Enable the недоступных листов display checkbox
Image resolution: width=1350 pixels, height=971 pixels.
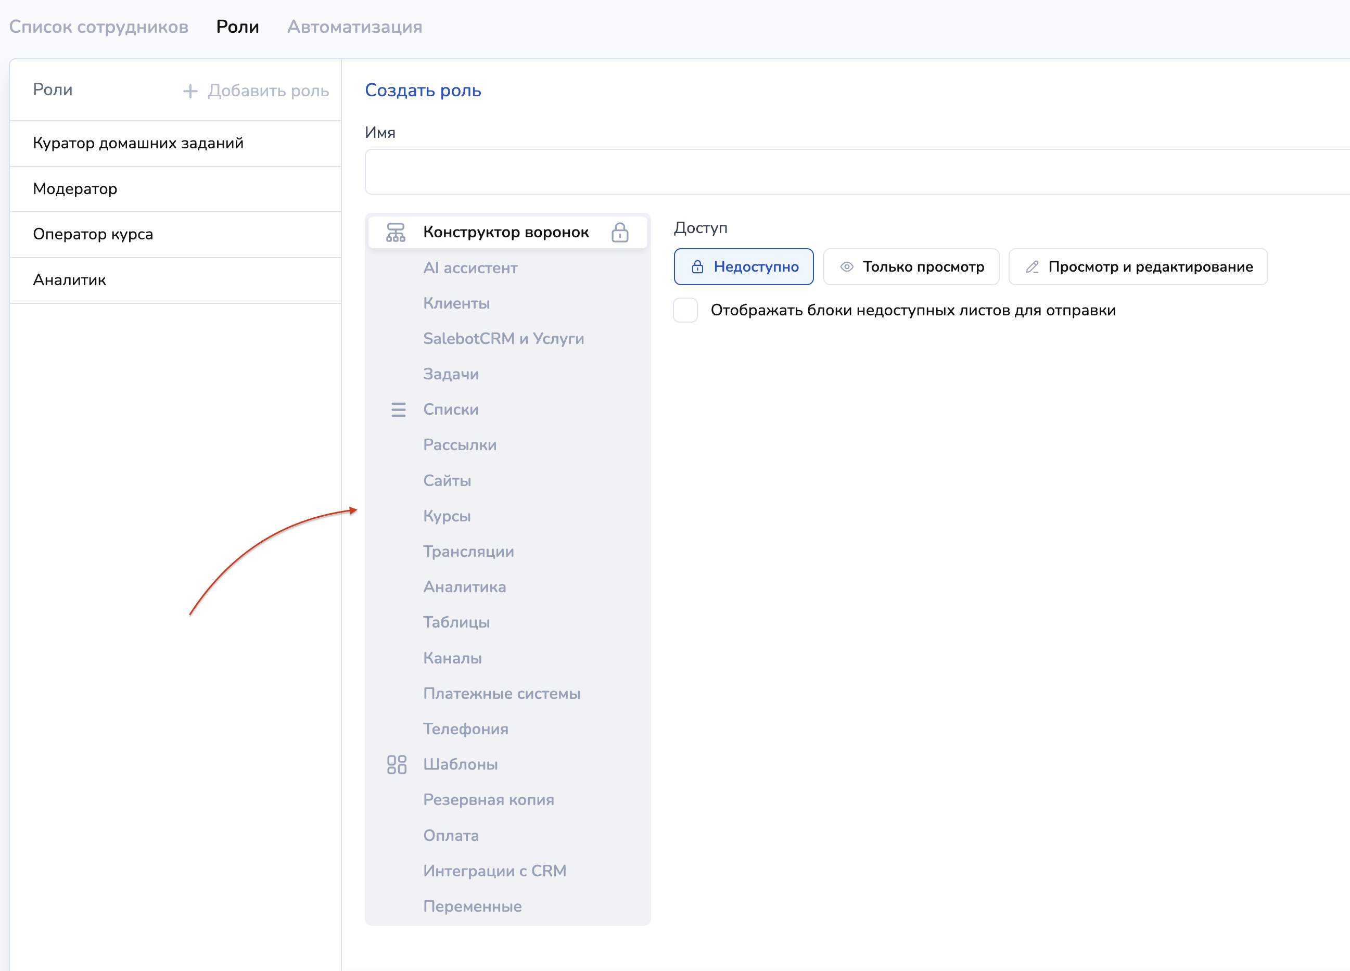[x=685, y=310]
